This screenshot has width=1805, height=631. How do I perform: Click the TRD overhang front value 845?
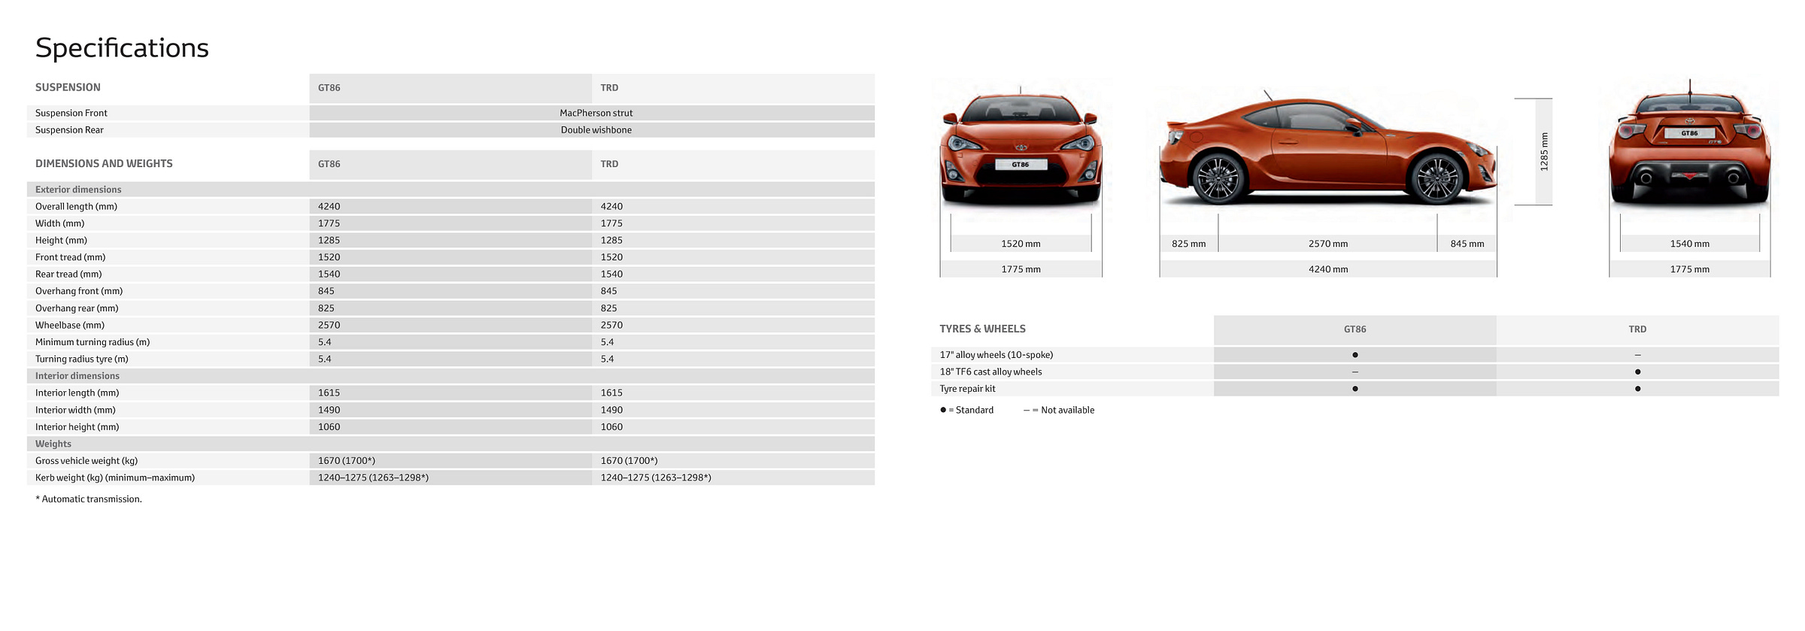608,291
